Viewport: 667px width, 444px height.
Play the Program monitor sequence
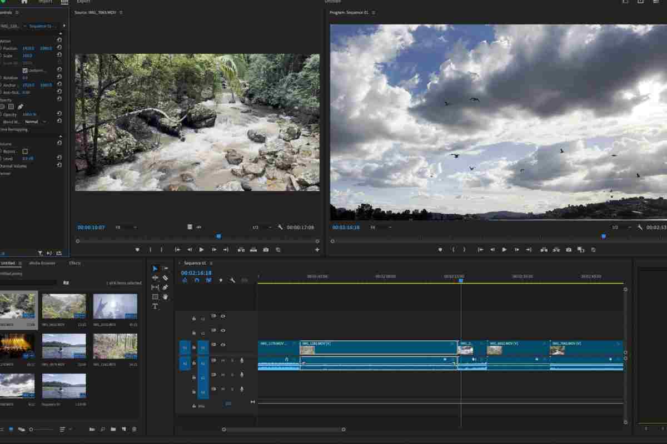click(504, 250)
